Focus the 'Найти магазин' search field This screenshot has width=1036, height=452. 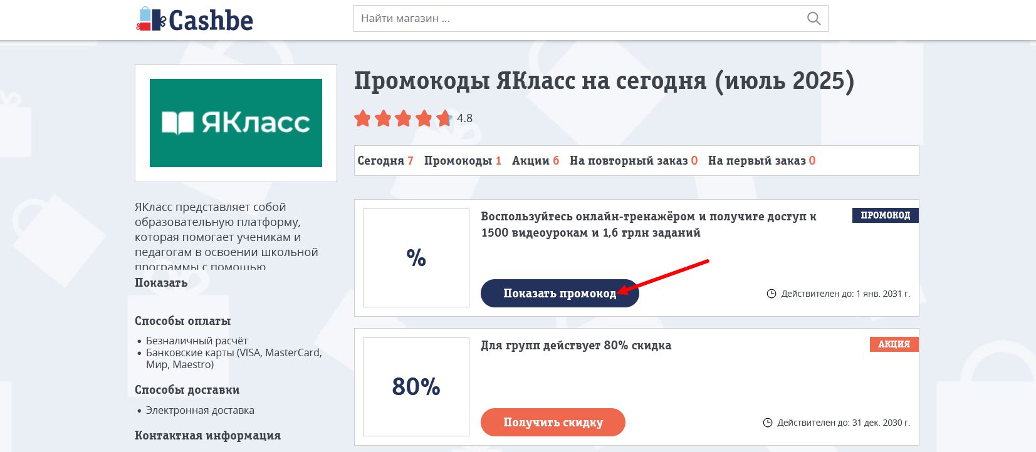pos(590,19)
